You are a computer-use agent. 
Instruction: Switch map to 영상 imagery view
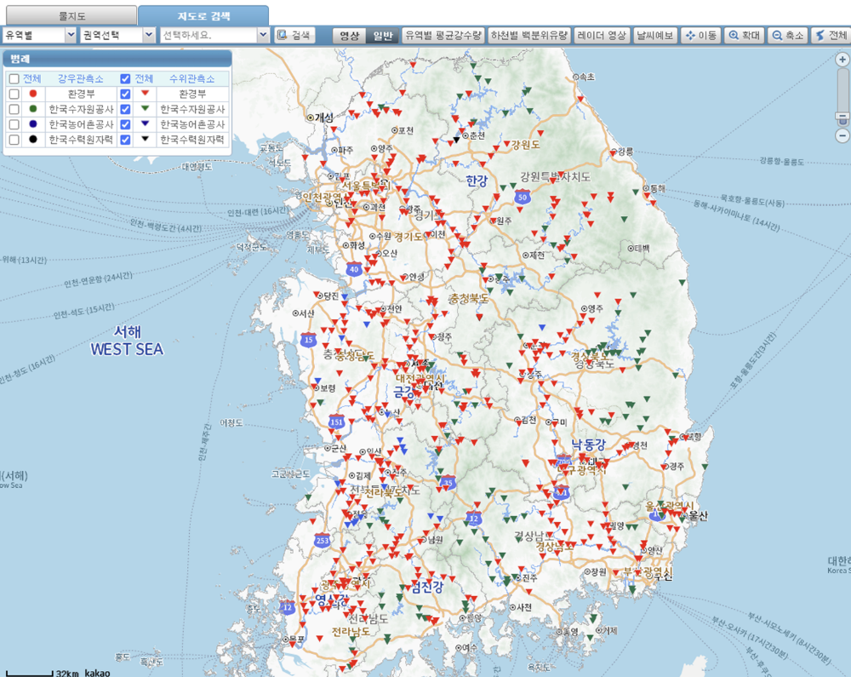tap(349, 35)
